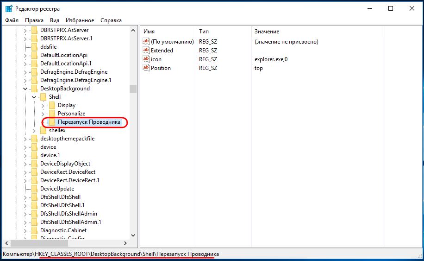Click the tree scroll down arrow
Screen dimensions: 424x261
pyautogui.click(x=133, y=236)
